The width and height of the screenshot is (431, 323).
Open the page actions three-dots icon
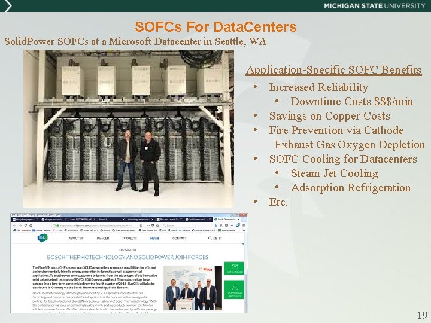[148, 226]
